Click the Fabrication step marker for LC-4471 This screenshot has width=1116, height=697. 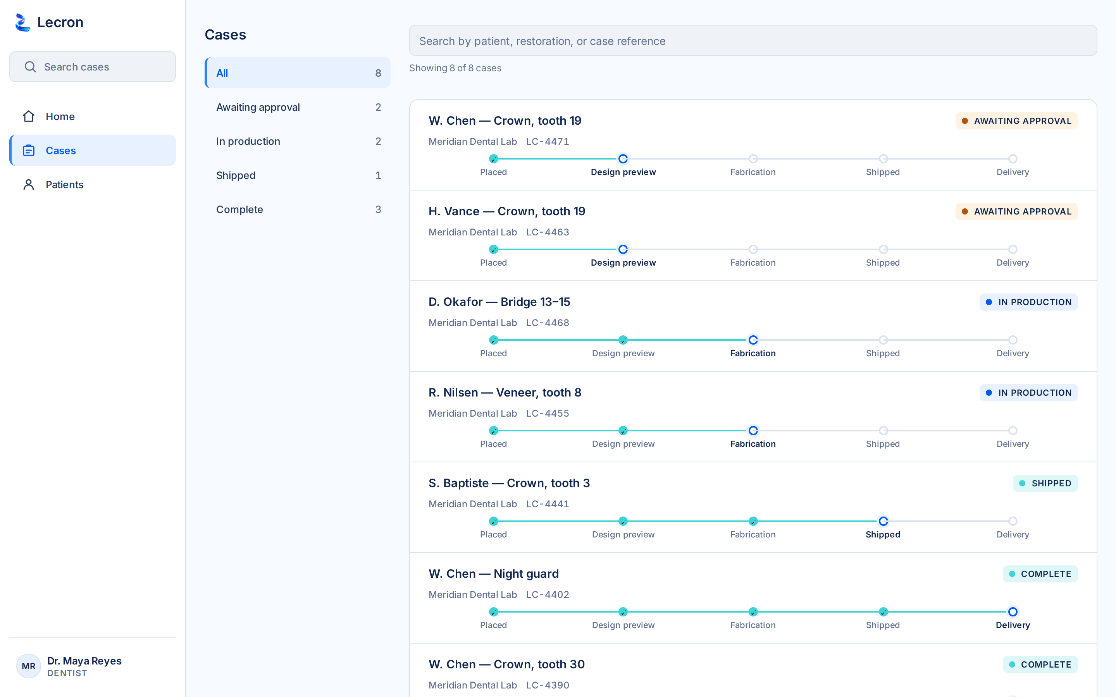(x=753, y=159)
